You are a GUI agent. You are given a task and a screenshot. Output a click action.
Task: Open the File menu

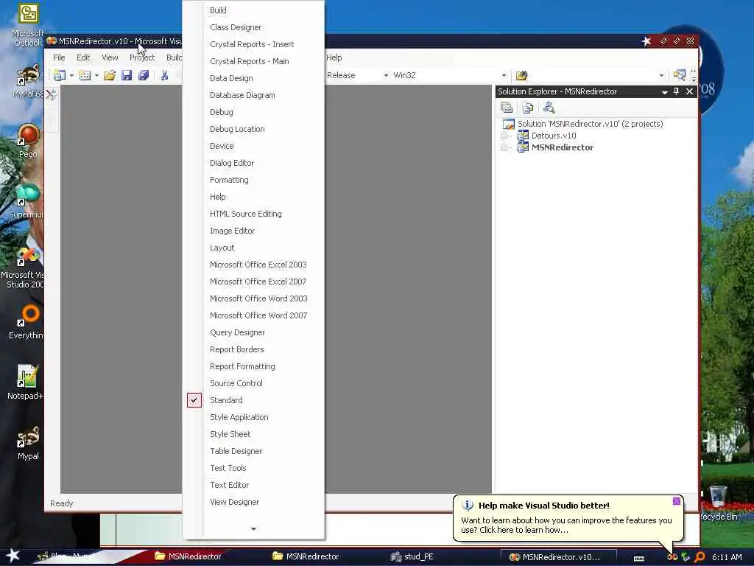tap(59, 57)
